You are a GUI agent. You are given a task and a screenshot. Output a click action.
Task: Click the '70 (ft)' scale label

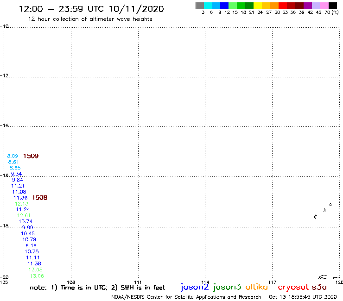[x=331, y=13]
